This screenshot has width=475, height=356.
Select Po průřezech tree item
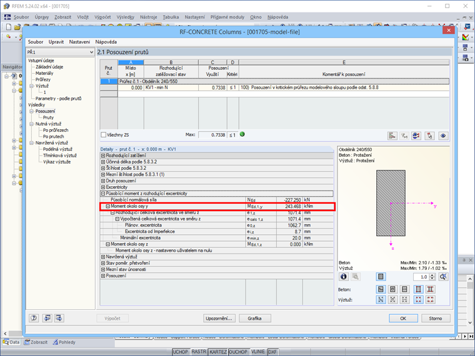click(x=56, y=130)
